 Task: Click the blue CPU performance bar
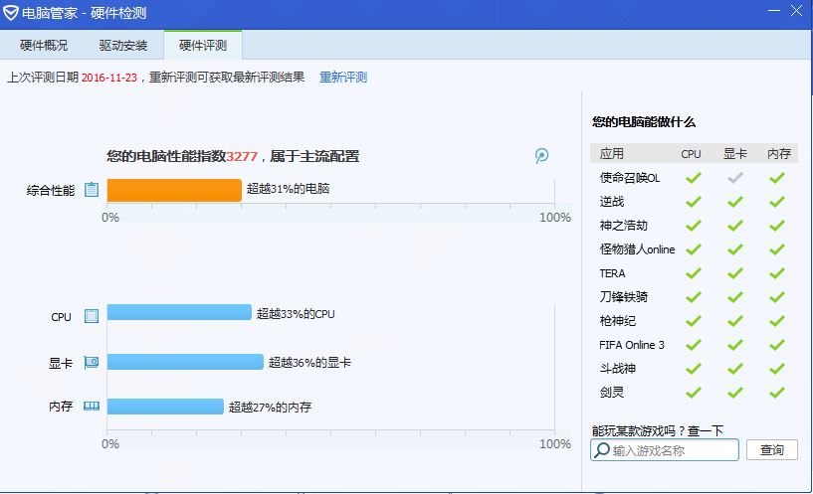[x=179, y=312]
